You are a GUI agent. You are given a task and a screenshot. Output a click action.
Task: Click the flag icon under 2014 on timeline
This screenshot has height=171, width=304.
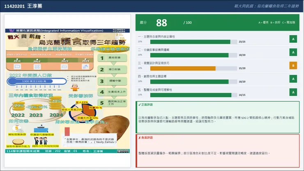tap(17, 67)
